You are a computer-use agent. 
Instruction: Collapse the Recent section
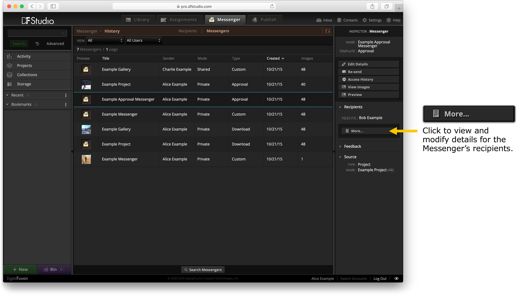(x=8, y=95)
